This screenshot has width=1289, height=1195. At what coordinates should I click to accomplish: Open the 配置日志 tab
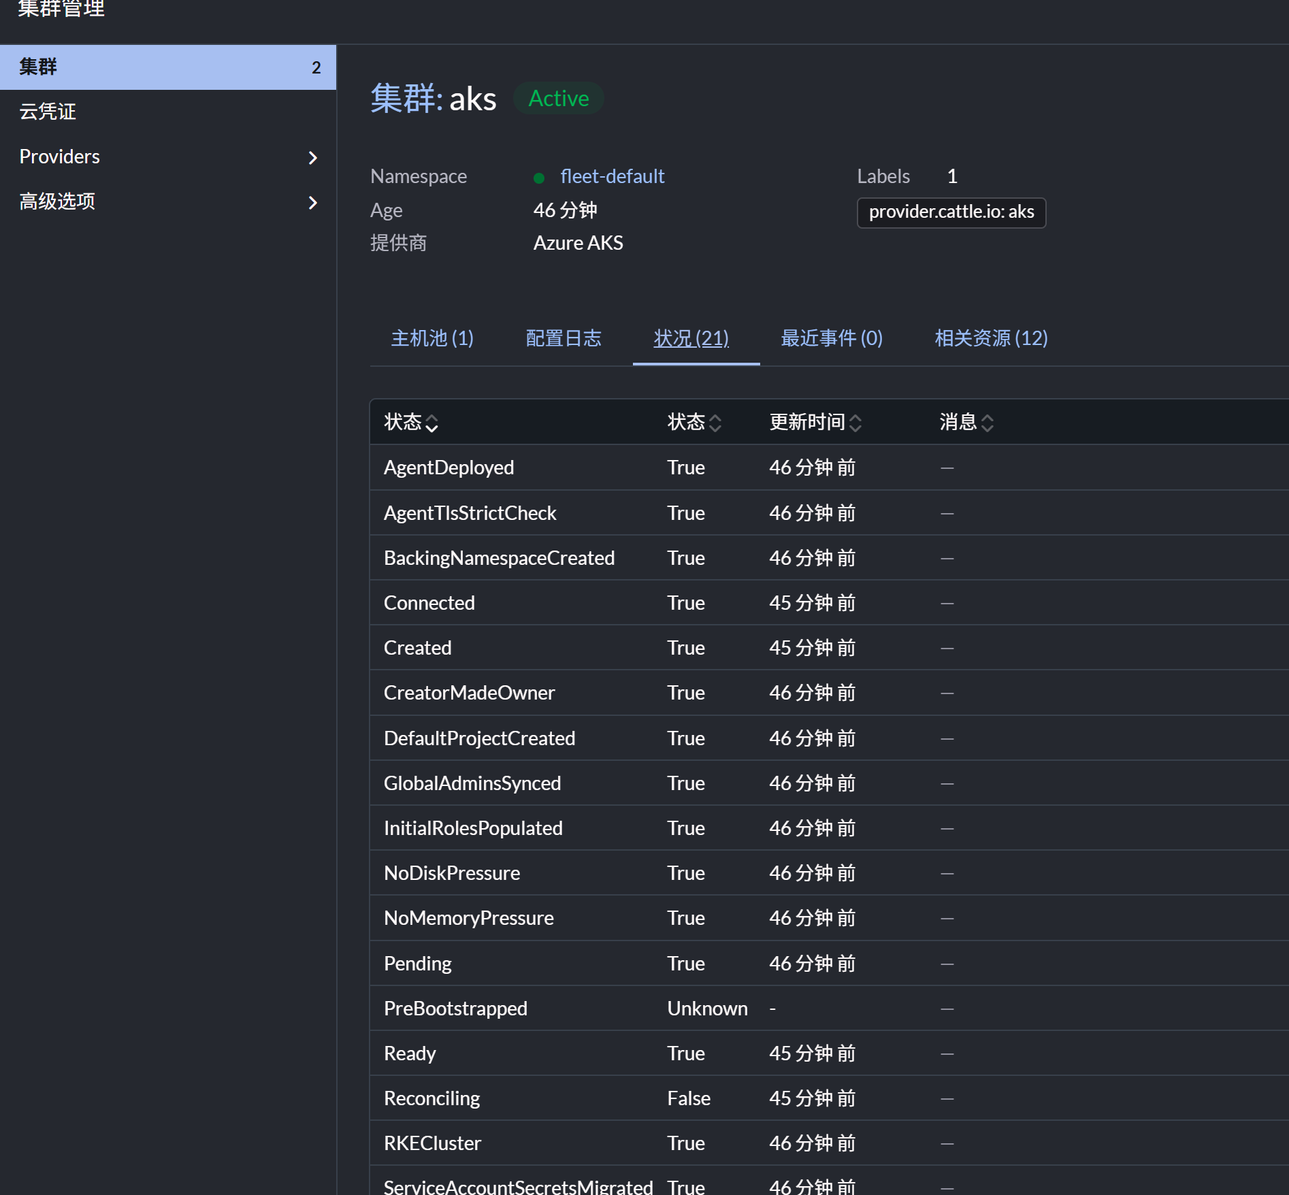tap(564, 338)
